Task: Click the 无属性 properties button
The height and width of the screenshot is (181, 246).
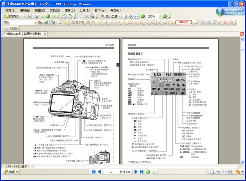Action: pyautogui.click(x=11, y=28)
